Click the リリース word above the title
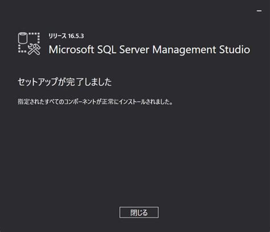 [x=58, y=36]
